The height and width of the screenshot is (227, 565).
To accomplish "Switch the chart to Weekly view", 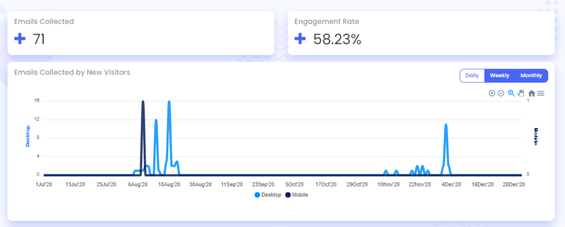I will pyautogui.click(x=500, y=76).
